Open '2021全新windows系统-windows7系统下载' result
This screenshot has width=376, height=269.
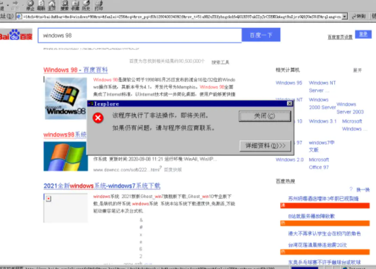coord(102,186)
